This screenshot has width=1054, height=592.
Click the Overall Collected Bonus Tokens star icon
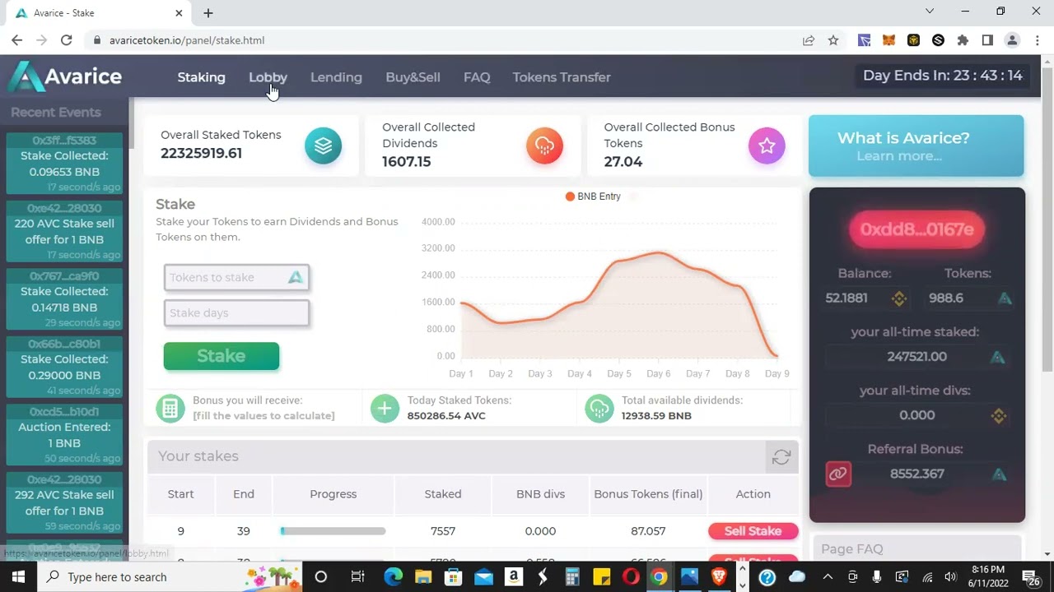pyautogui.click(x=767, y=146)
